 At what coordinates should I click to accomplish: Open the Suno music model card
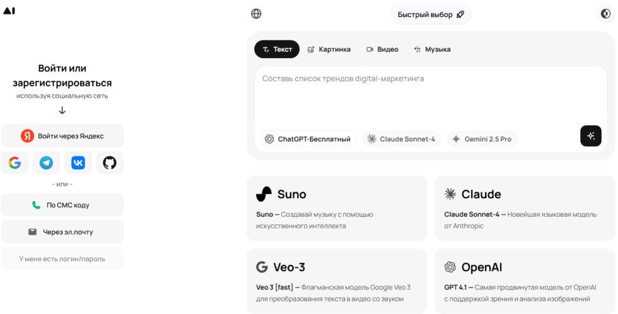pos(337,208)
